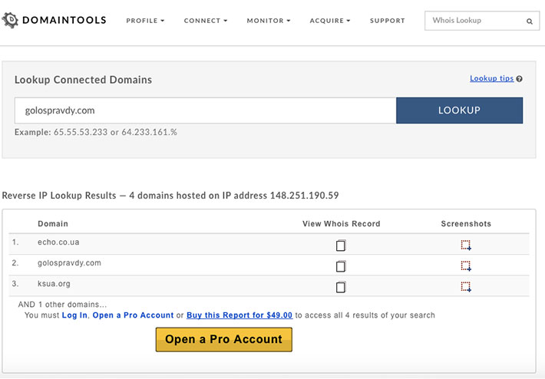The height and width of the screenshot is (379, 545).
Task: Click the AND 1 other domains text
Action: click(63, 305)
